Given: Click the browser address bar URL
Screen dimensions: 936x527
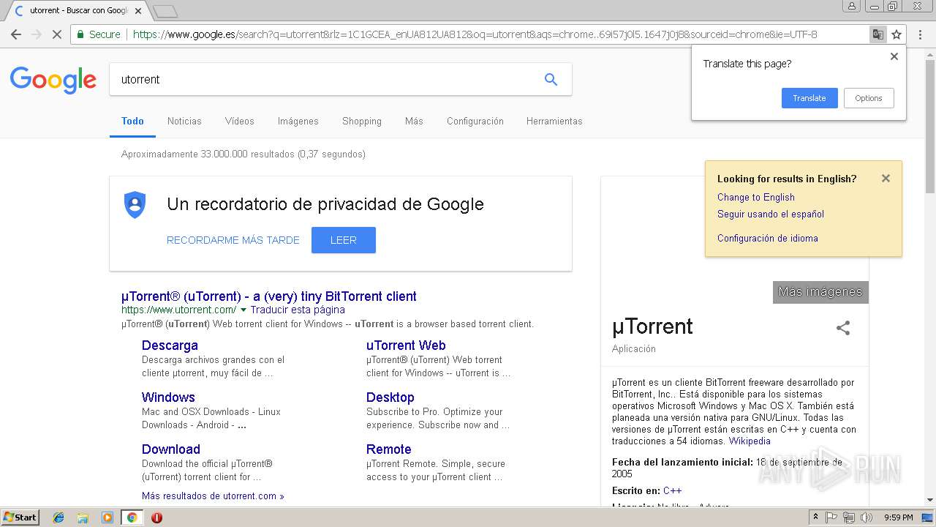Looking at the screenshot, I should point(475,34).
